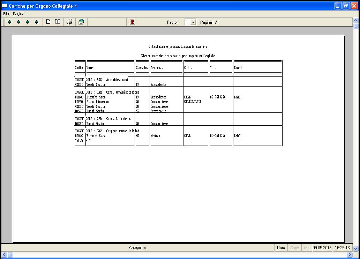This screenshot has height=259, width=360.
Task: Go to the next page
Action: [x=28, y=22]
